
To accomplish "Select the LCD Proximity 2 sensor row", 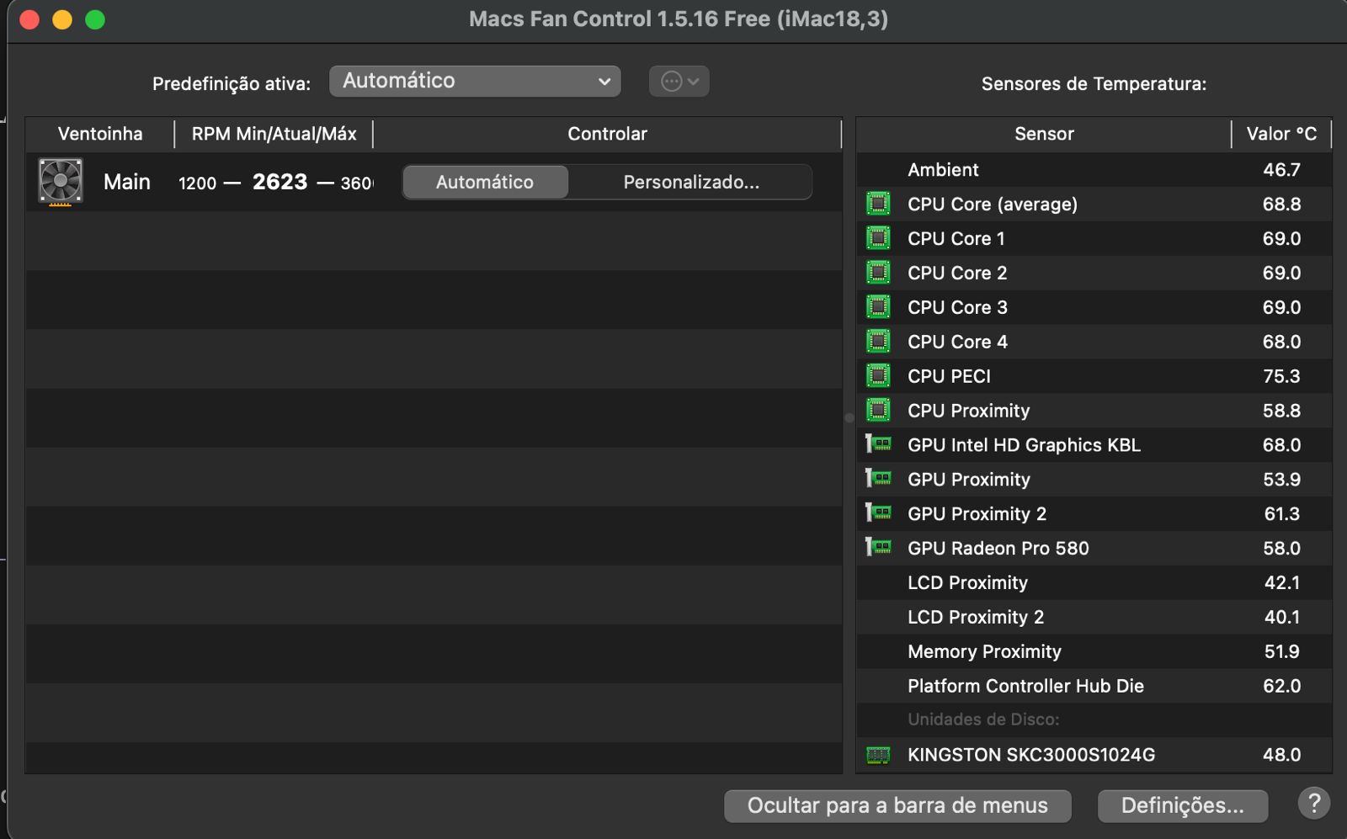I will pyautogui.click(x=1094, y=618).
